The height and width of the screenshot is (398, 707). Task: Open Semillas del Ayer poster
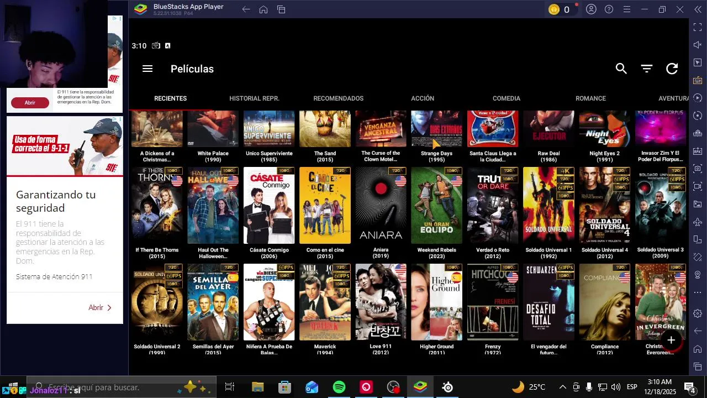pos(213,302)
